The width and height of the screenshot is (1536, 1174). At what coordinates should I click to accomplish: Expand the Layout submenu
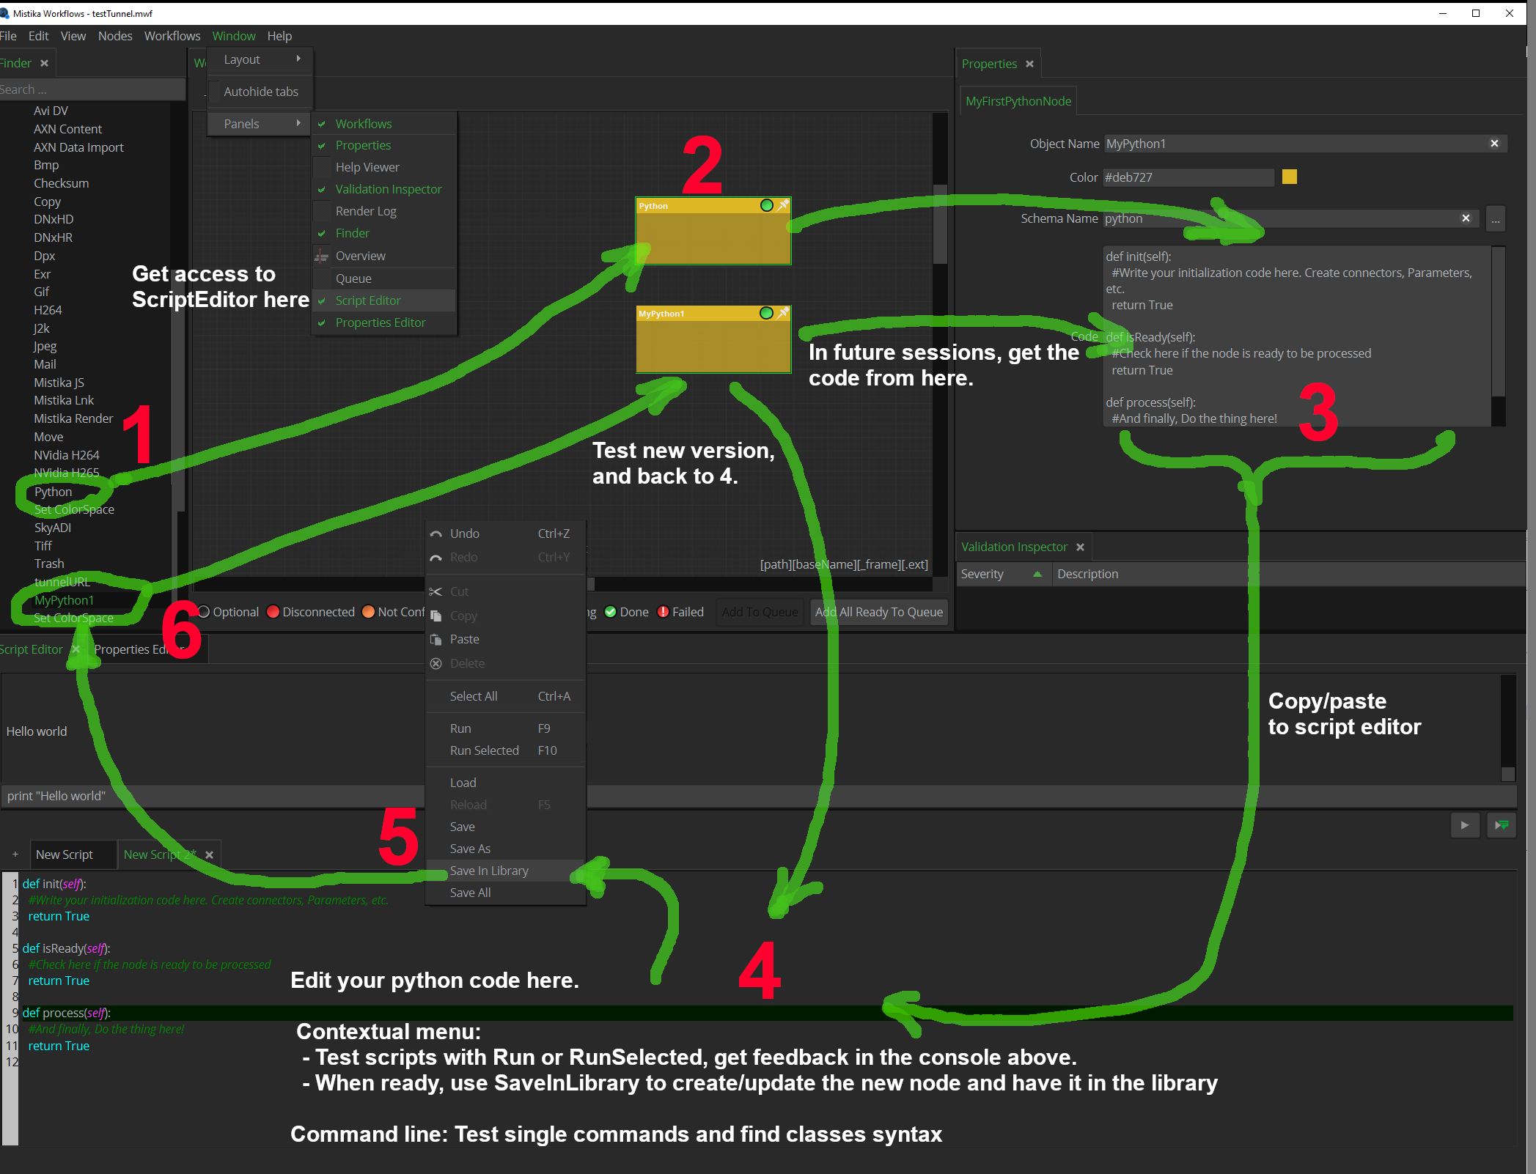[x=260, y=59]
